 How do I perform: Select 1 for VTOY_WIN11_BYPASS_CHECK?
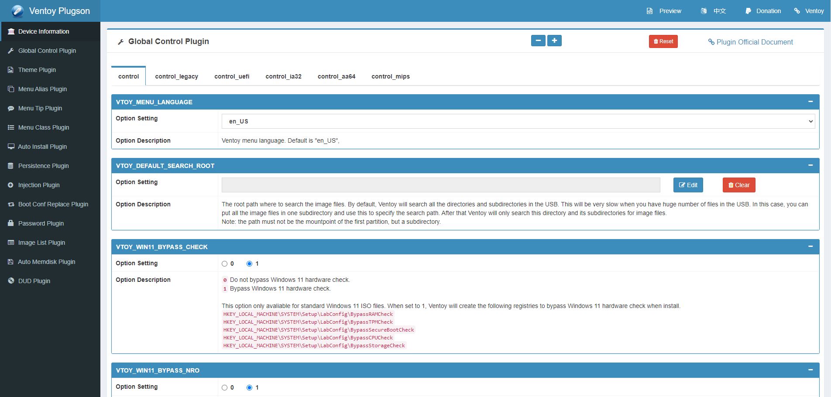coord(249,264)
